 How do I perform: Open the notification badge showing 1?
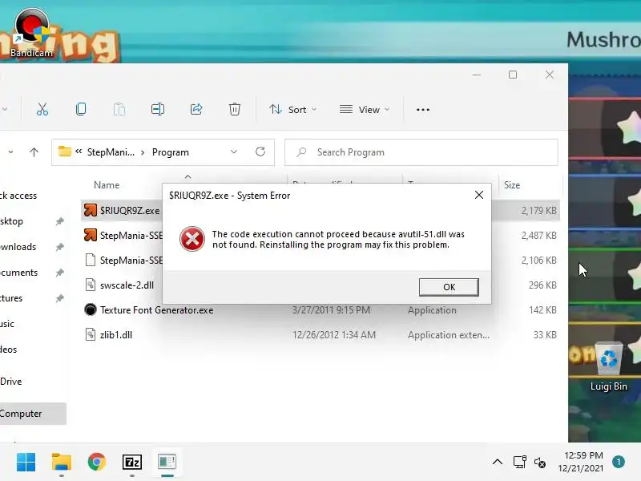pos(619,462)
